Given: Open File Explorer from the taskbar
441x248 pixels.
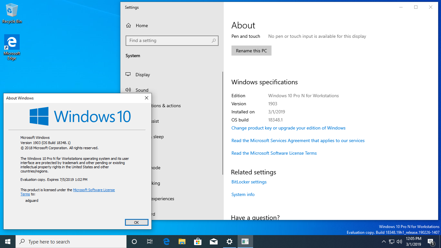Looking at the screenshot, I should coord(182,242).
